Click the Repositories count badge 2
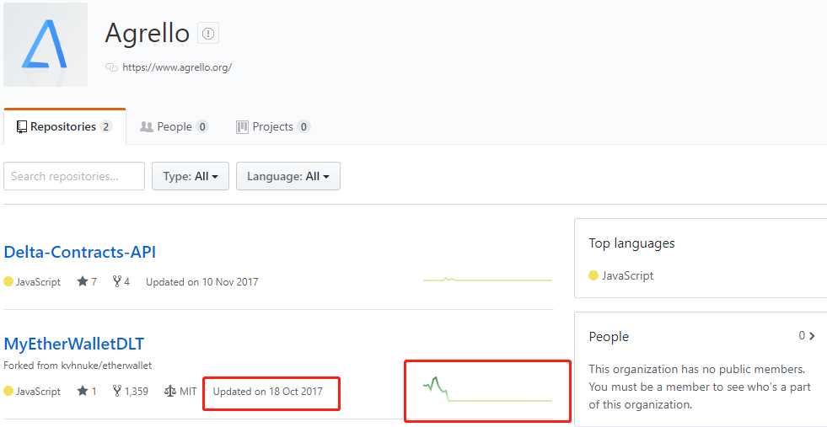 (x=106, y=126)
